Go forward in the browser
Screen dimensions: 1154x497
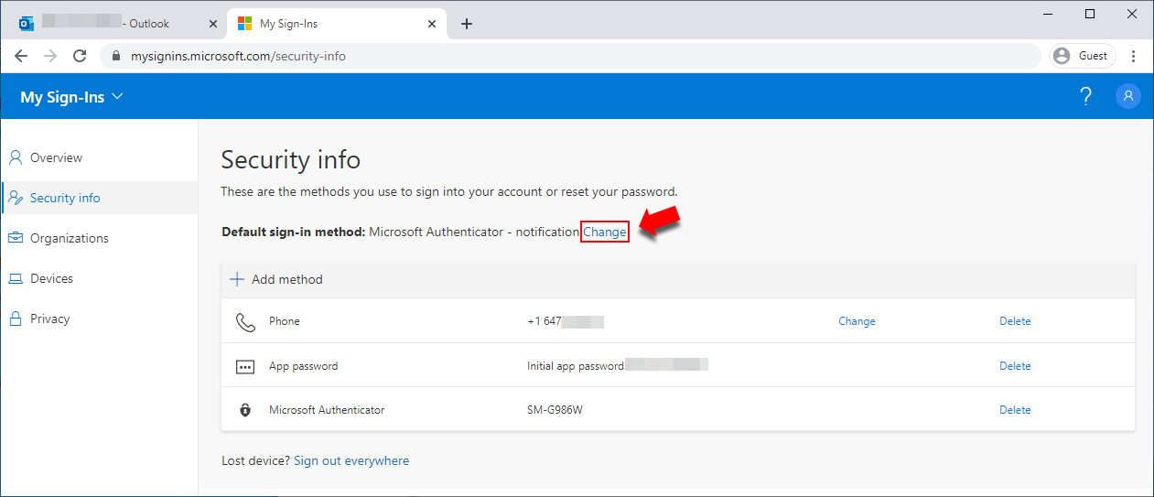coord(50,56)
